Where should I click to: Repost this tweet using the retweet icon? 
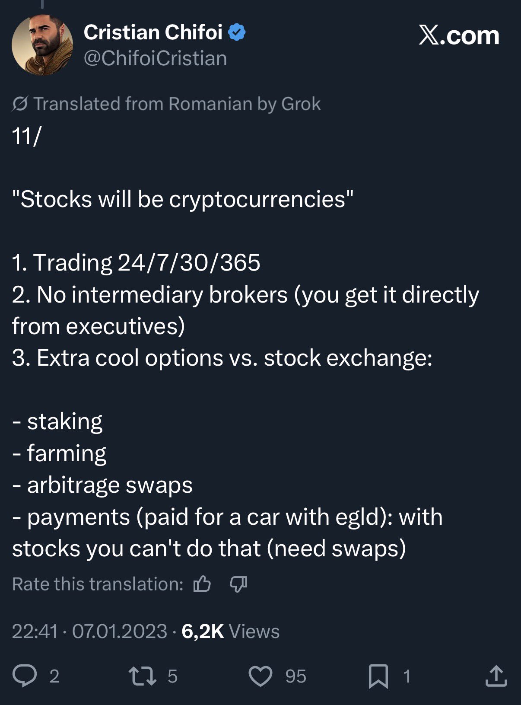pyautogui.click(x=143, y=676)
